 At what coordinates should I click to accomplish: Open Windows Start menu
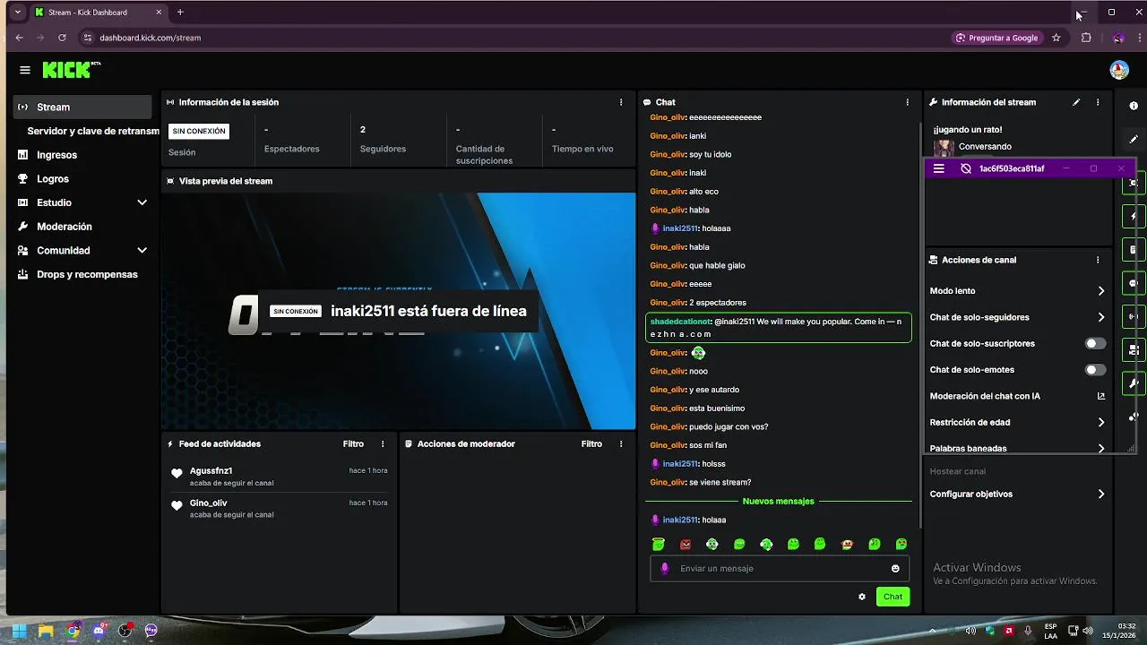click(19, 631)
